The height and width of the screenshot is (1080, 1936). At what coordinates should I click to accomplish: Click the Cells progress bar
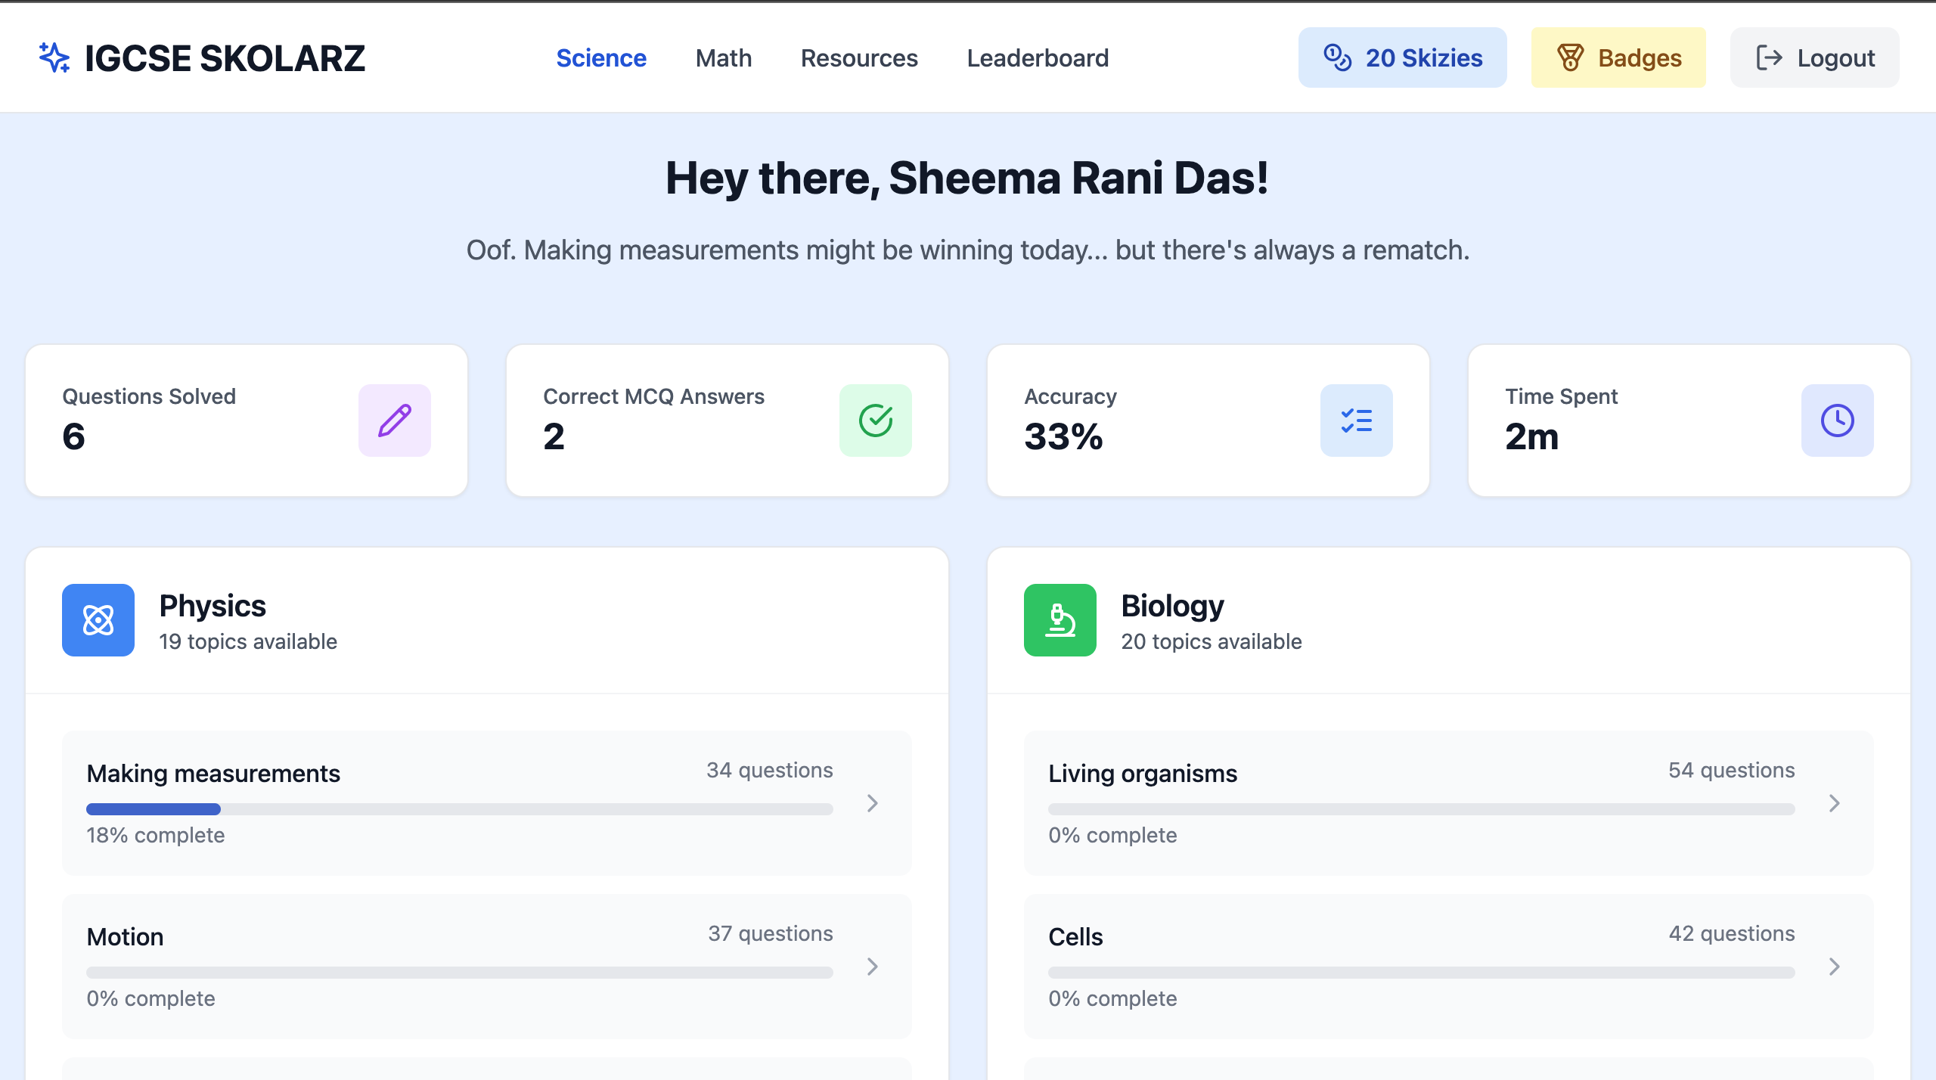coord(1422,973)
